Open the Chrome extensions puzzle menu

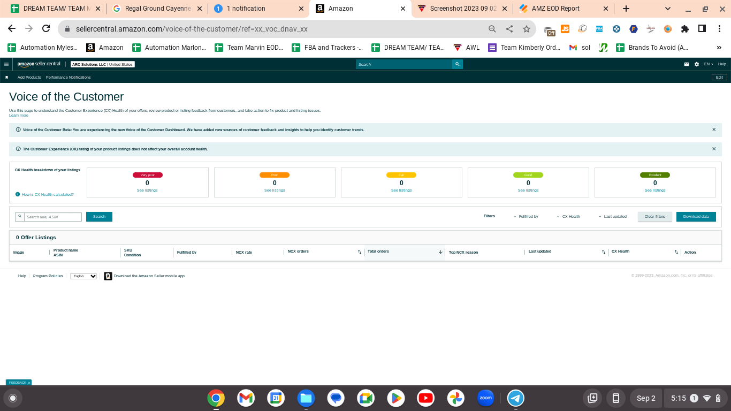685,29
